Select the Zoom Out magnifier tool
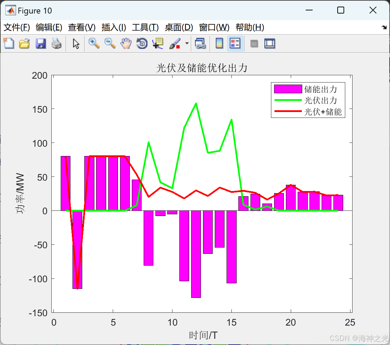The height and width of the screenshot is (345, 390). [110, 43]
